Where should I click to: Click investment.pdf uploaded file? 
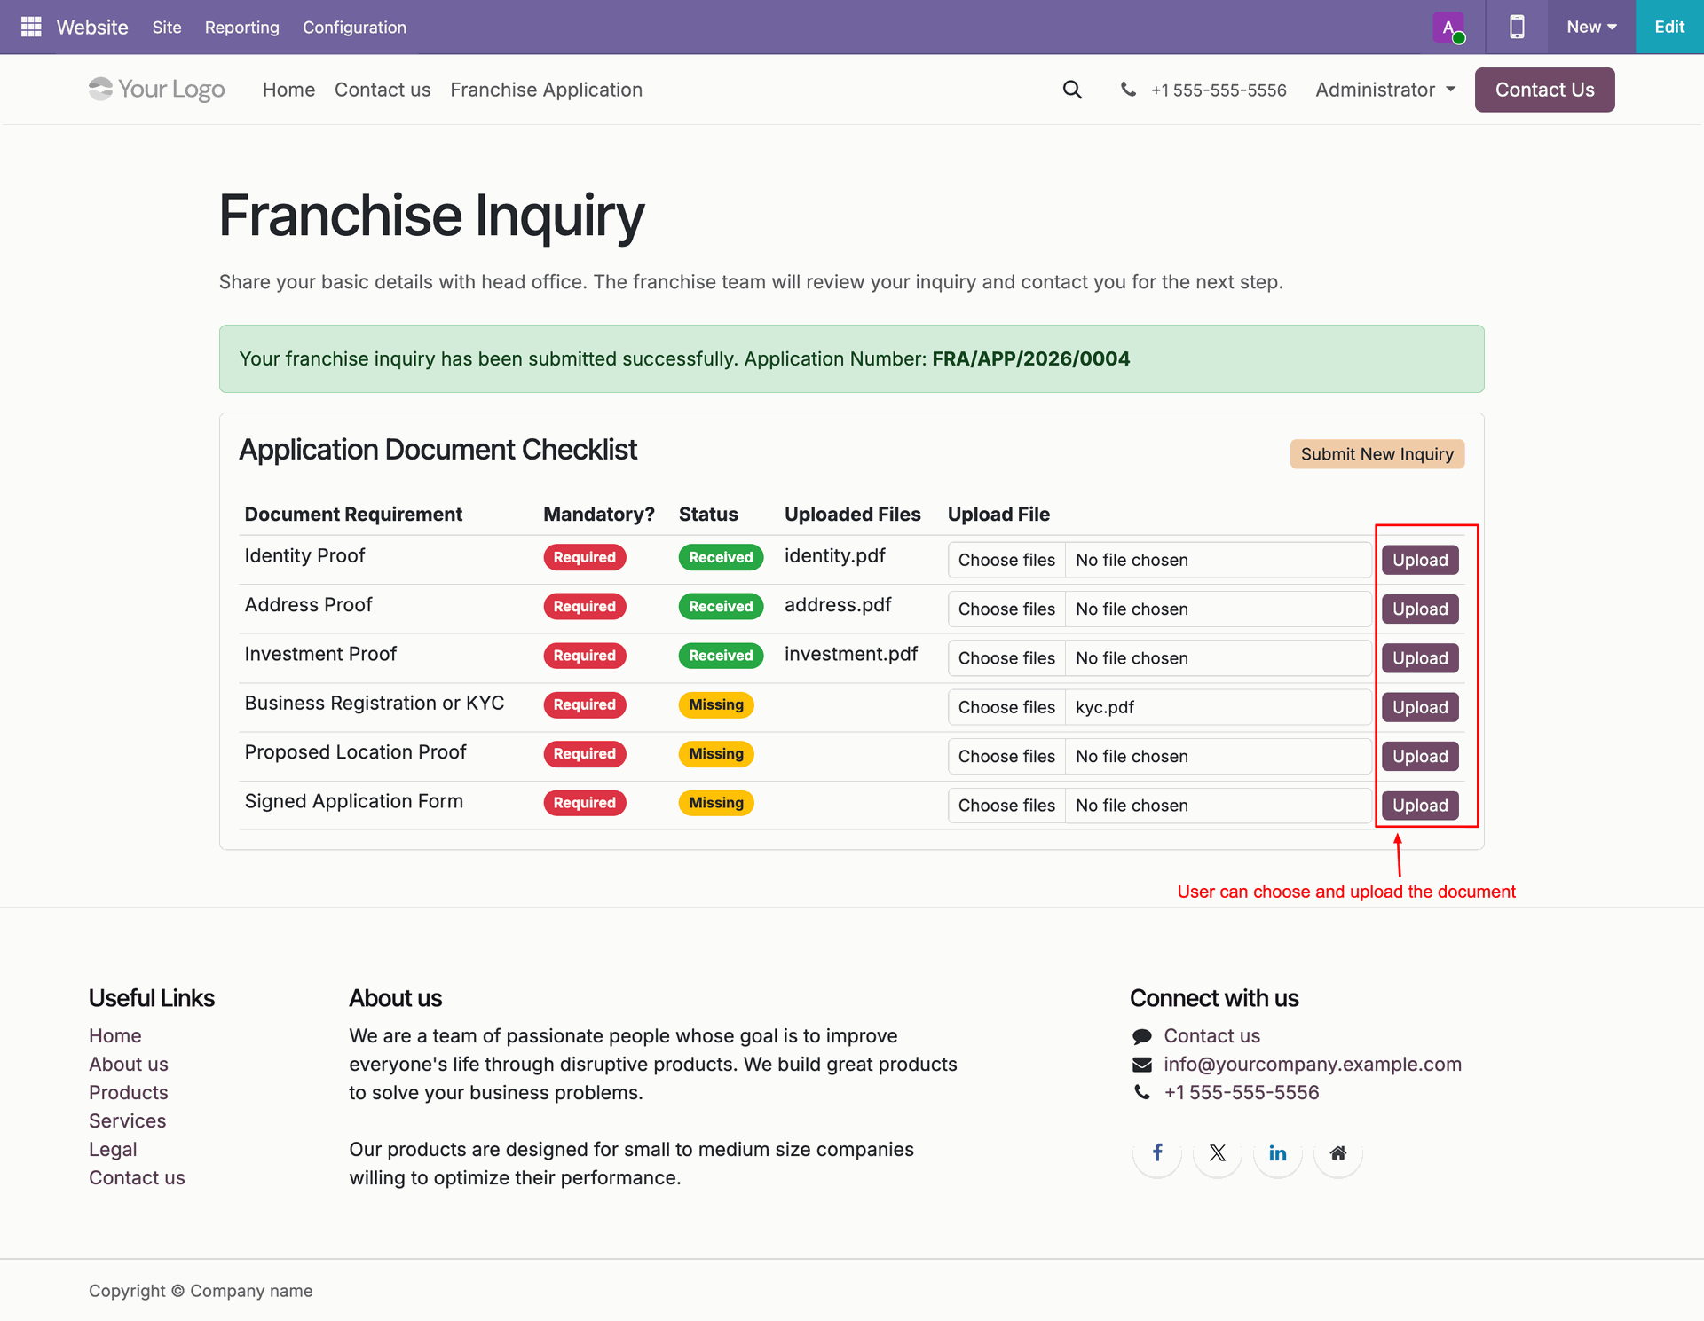(x=850, y=654)
